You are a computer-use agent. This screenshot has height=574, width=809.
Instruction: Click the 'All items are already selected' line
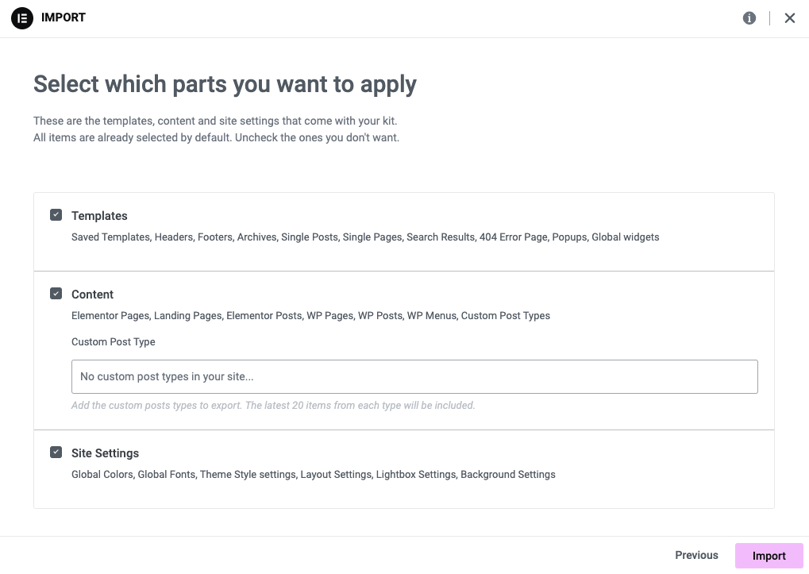point(216,137)
